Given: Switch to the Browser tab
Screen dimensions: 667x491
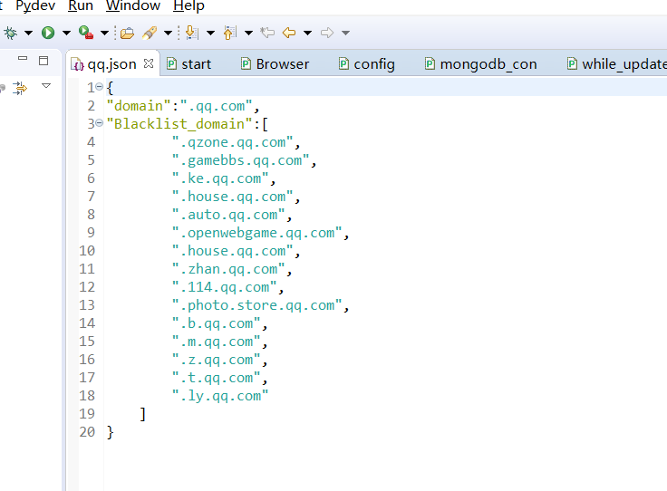Looking at the screenshot, I should pyautogui.click(x=275, y=64).
